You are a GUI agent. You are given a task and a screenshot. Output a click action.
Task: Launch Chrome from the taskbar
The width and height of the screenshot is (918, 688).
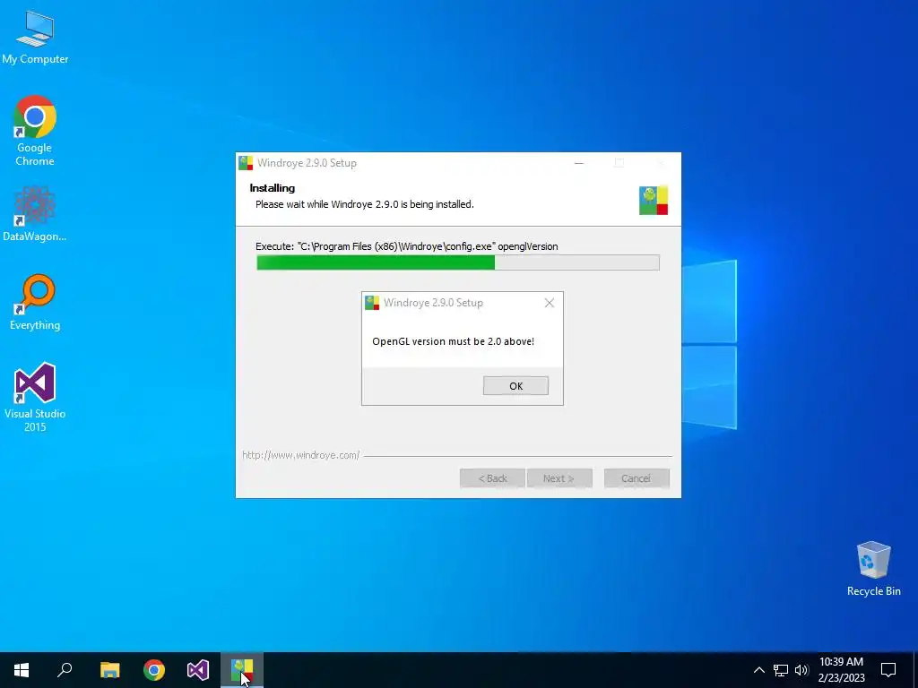click(154, 670)
